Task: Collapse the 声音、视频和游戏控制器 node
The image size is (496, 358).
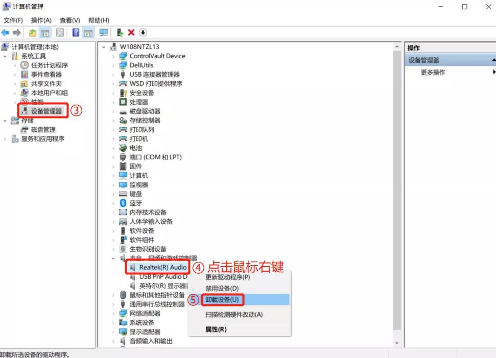Action: click(114, 258)
